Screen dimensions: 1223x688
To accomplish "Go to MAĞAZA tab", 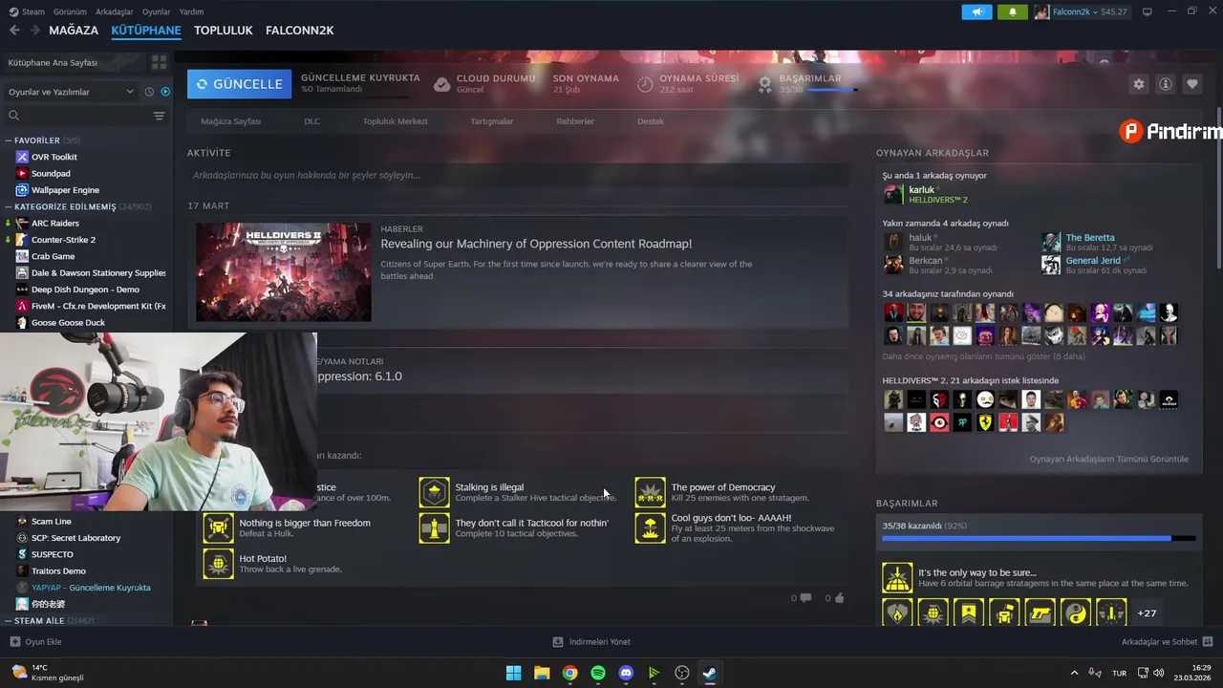I will click(74, 31).
